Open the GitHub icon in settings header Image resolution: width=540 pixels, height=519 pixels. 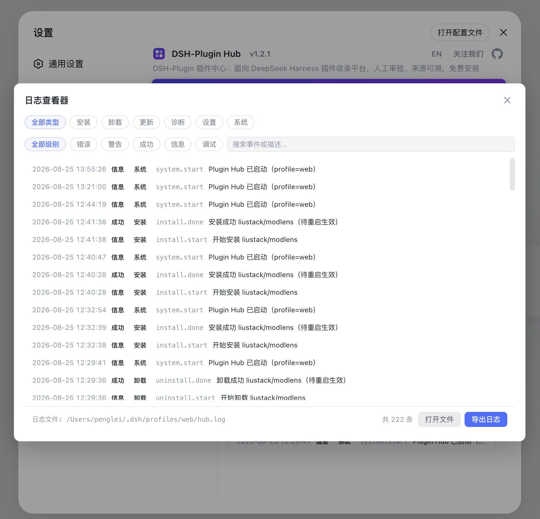click(x=497, y=54)
